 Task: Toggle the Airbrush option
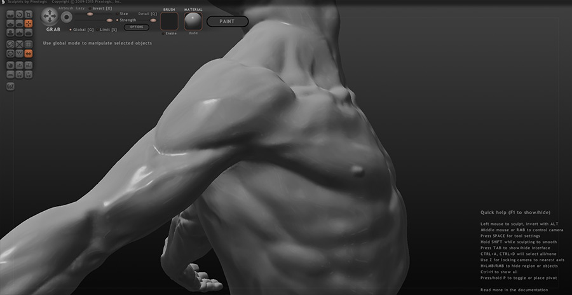66,8
